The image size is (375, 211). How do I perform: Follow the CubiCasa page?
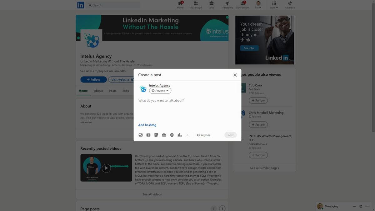tap(258, 100)
